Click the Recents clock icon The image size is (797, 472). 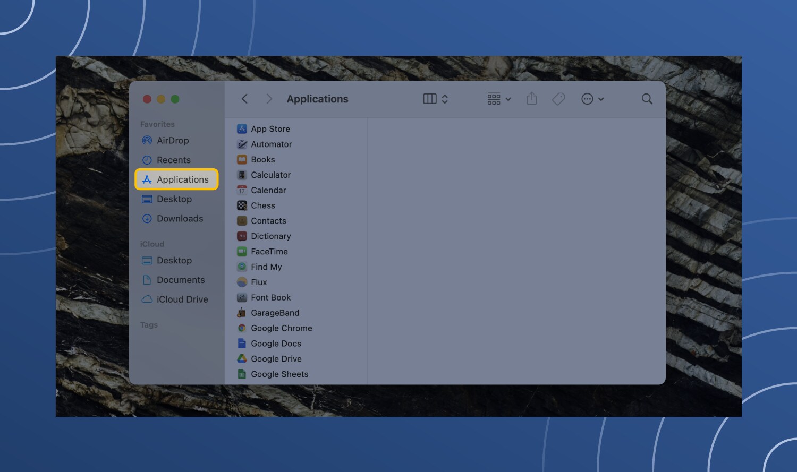[x=147, y=160]
